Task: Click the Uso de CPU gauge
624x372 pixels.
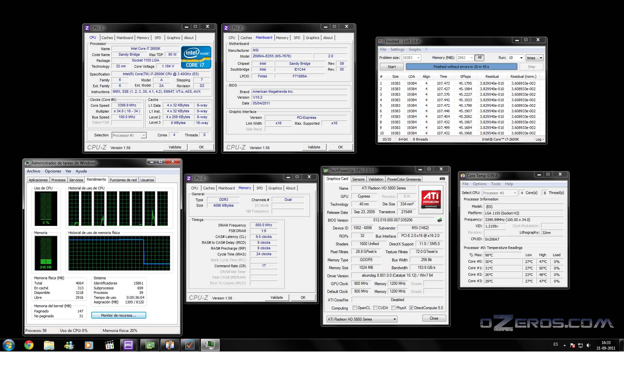Action: pos(46,208)
